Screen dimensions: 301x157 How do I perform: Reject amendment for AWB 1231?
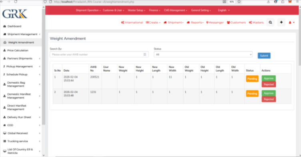tap(269, 99)
